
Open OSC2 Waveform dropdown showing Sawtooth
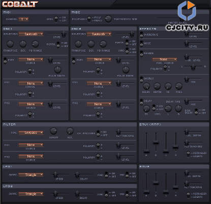(99, 34)
